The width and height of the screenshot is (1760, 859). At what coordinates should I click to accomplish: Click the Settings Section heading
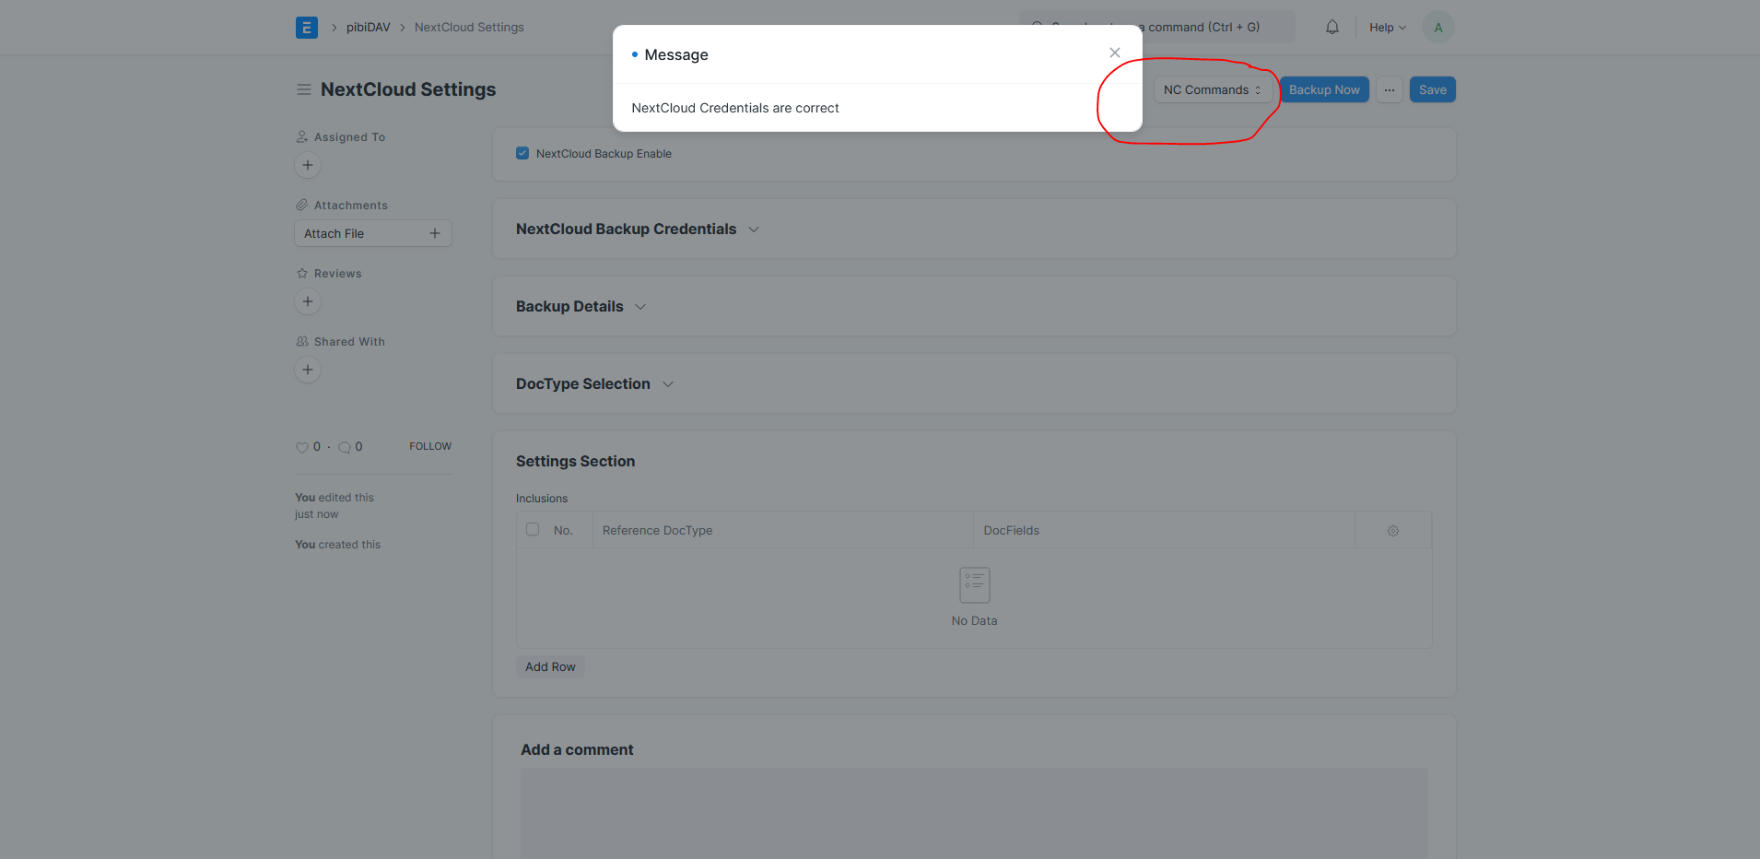tap(575, 461)
